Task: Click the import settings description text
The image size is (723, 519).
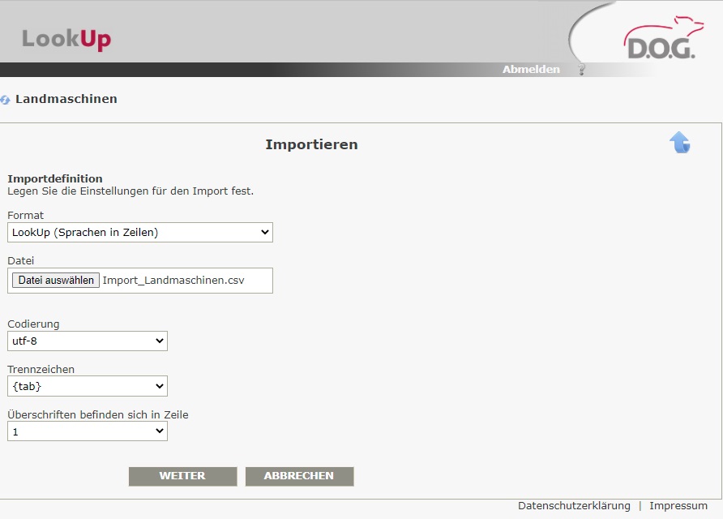Action: (x=130, y=191)
